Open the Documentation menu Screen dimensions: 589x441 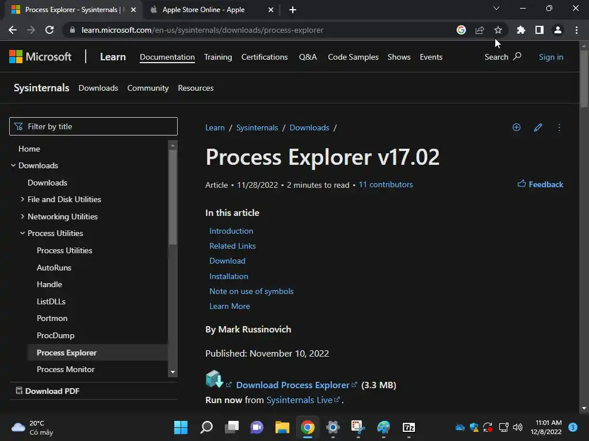pos(167,57)
